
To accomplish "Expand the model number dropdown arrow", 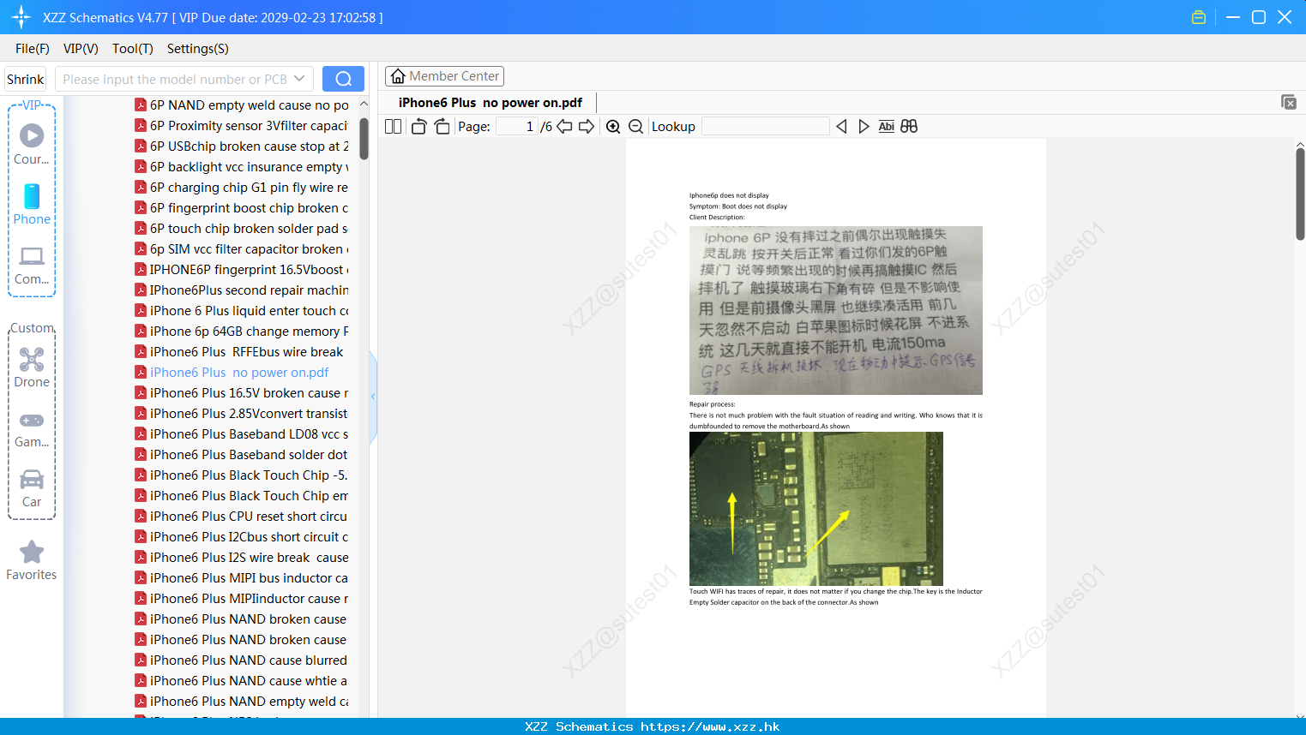I will pos(299,79).
